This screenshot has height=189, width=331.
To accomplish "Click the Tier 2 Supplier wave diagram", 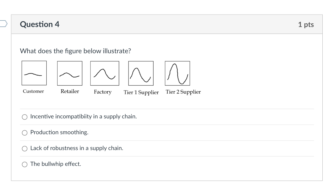I will point(177,73).
